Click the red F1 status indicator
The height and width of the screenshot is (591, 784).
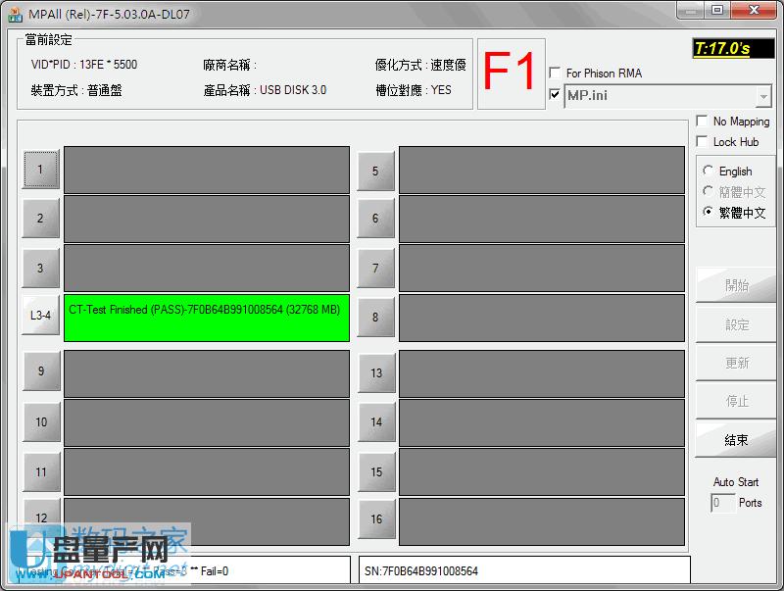tap(511, 62)
